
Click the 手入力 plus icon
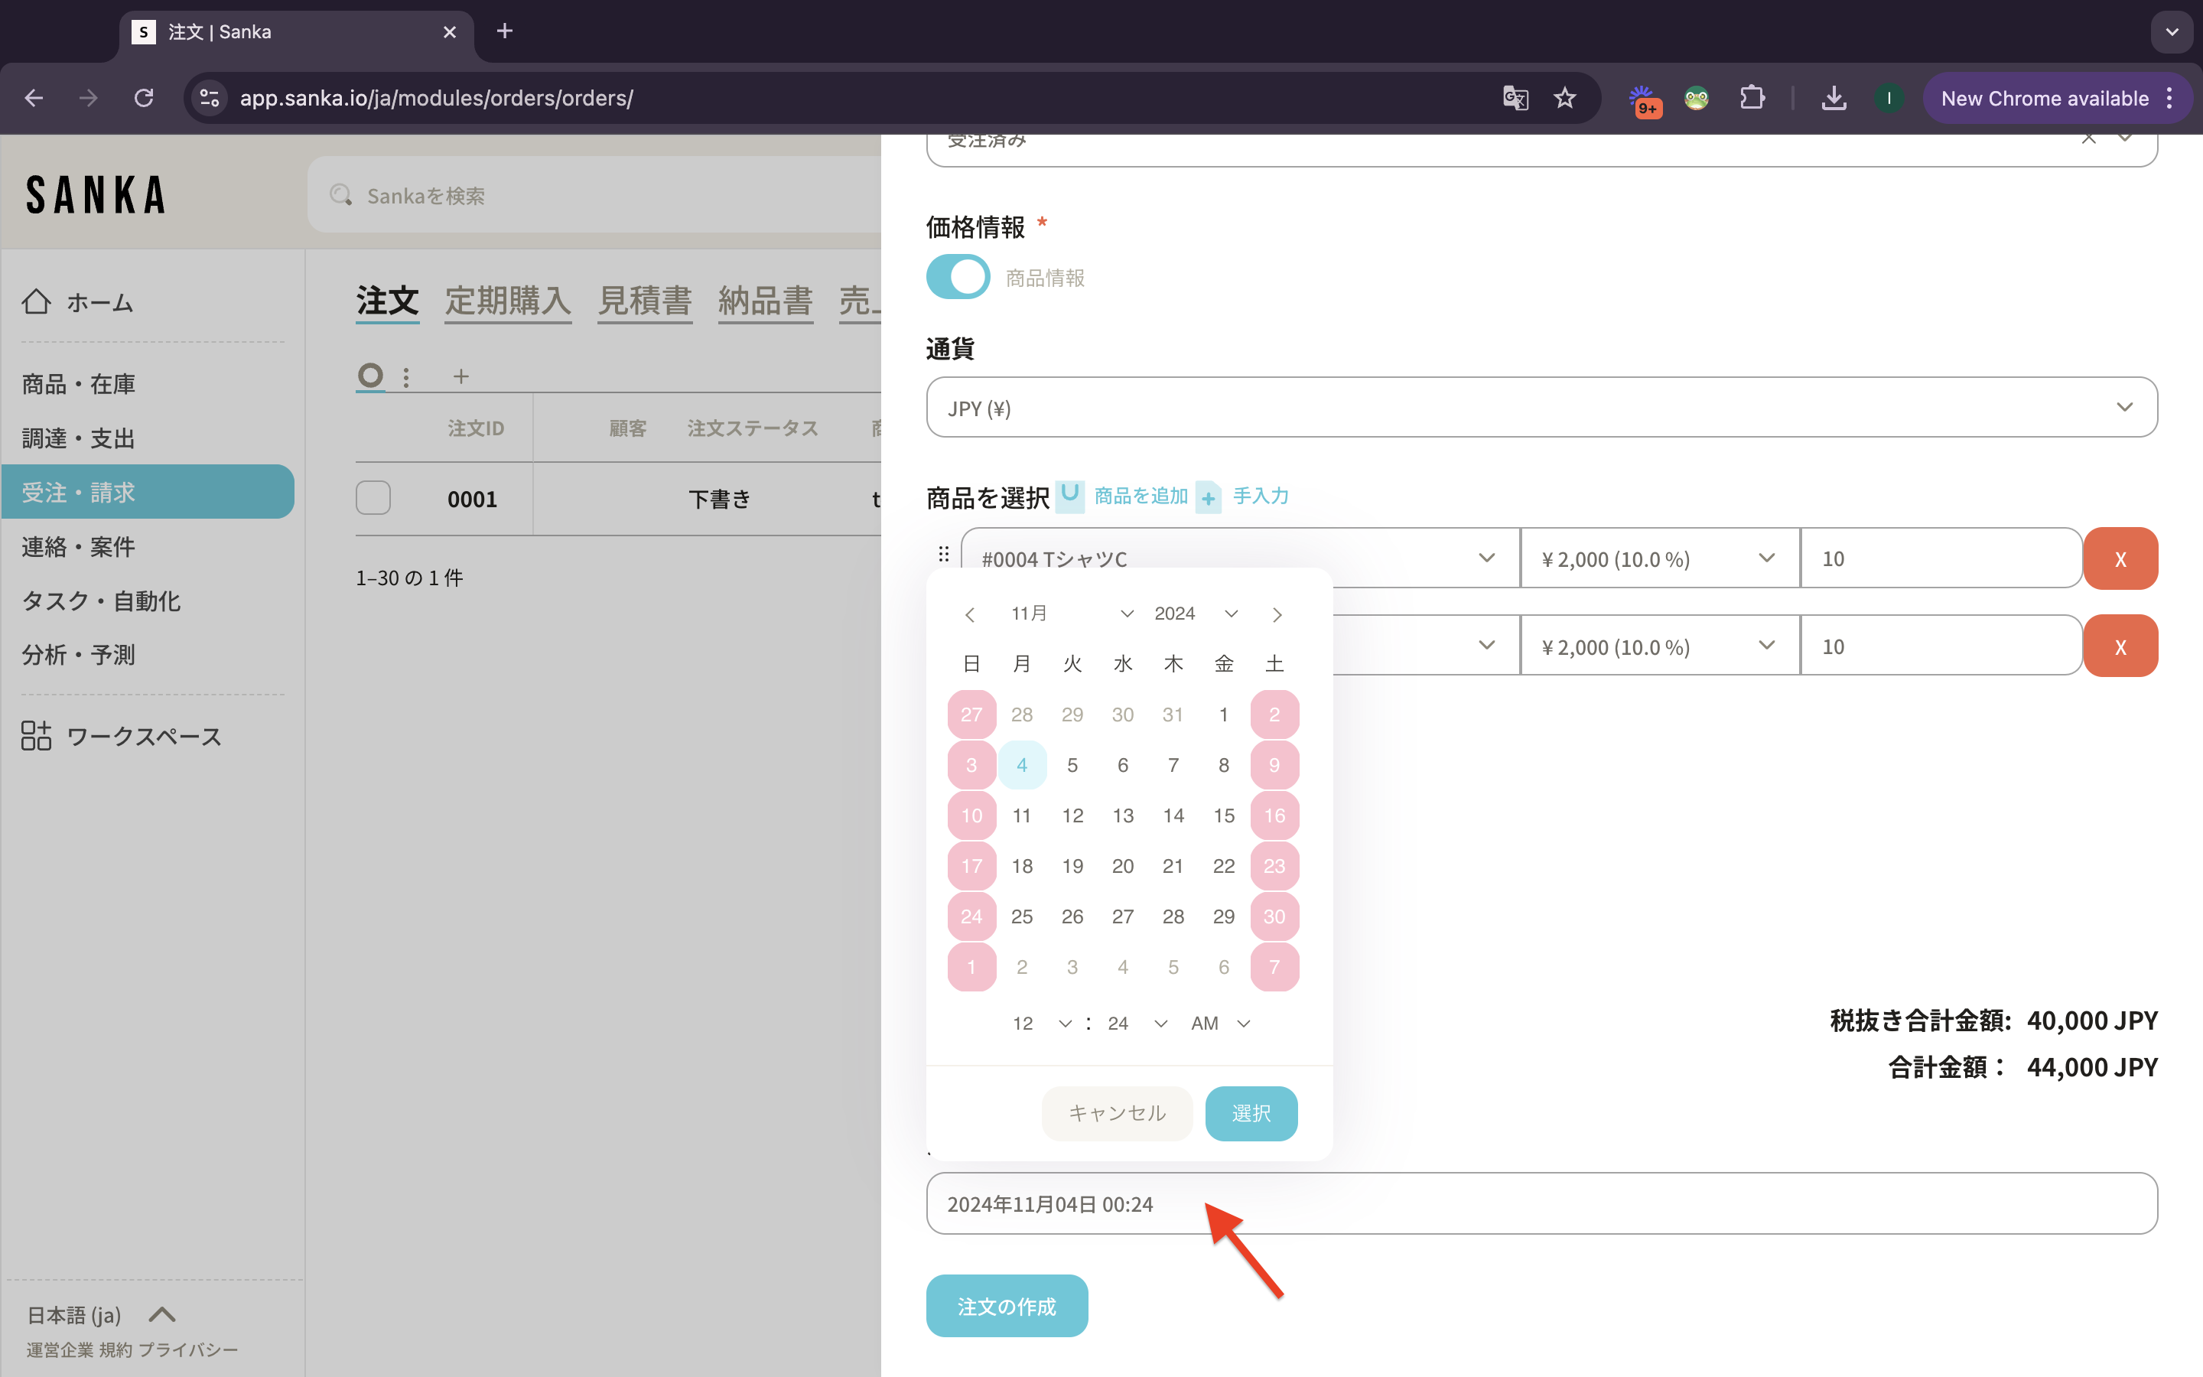(x=1208, y=497)
